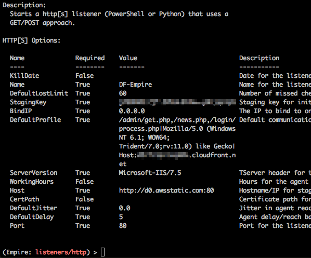Click the 'Host' option name
The height and width of the screenshot is (258, 311).
[17, 191]
